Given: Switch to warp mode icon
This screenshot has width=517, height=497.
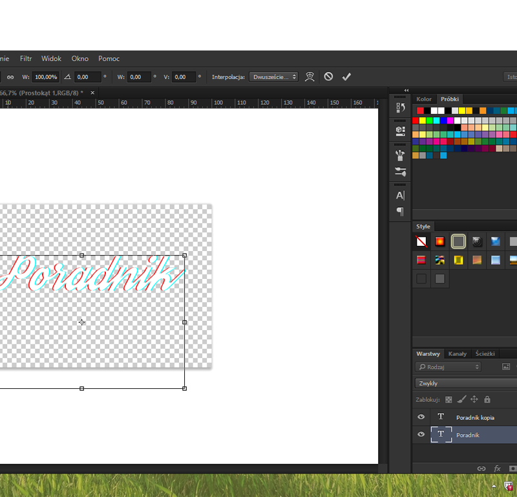Looking at the screenshot, I should (x=310, y=76).
